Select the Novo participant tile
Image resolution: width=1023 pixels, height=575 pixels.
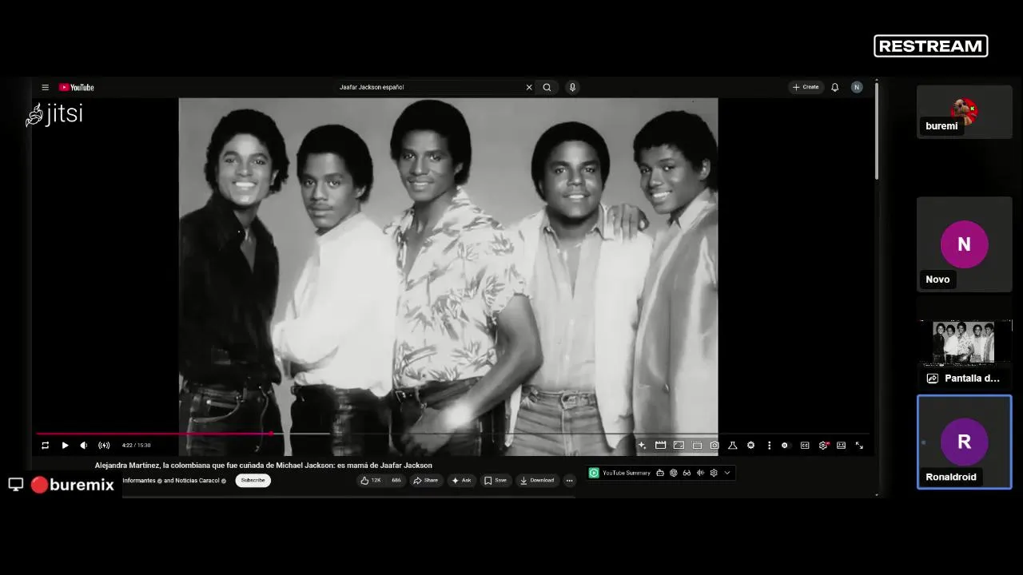[964, 244]
